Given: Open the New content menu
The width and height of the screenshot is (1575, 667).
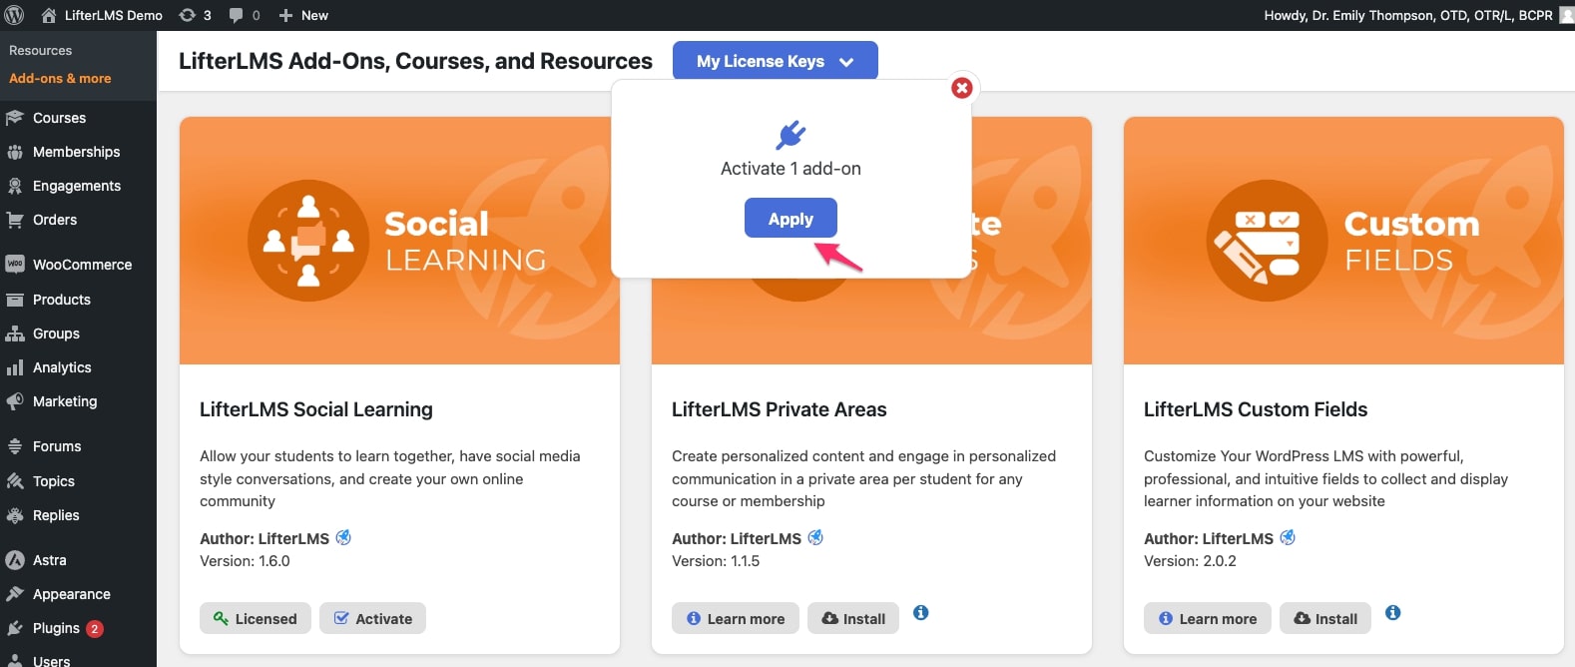Looking at the screenshot, I should coord(303,15).
